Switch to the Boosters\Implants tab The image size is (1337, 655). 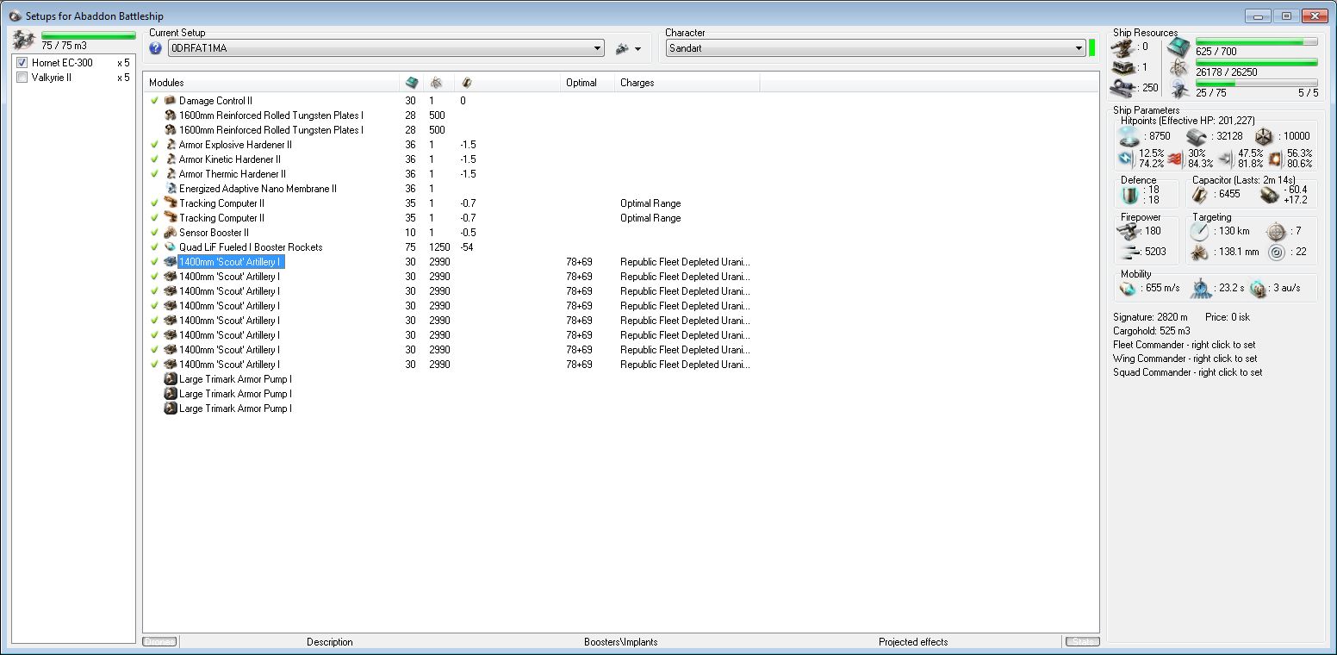[x=620, y=642]
